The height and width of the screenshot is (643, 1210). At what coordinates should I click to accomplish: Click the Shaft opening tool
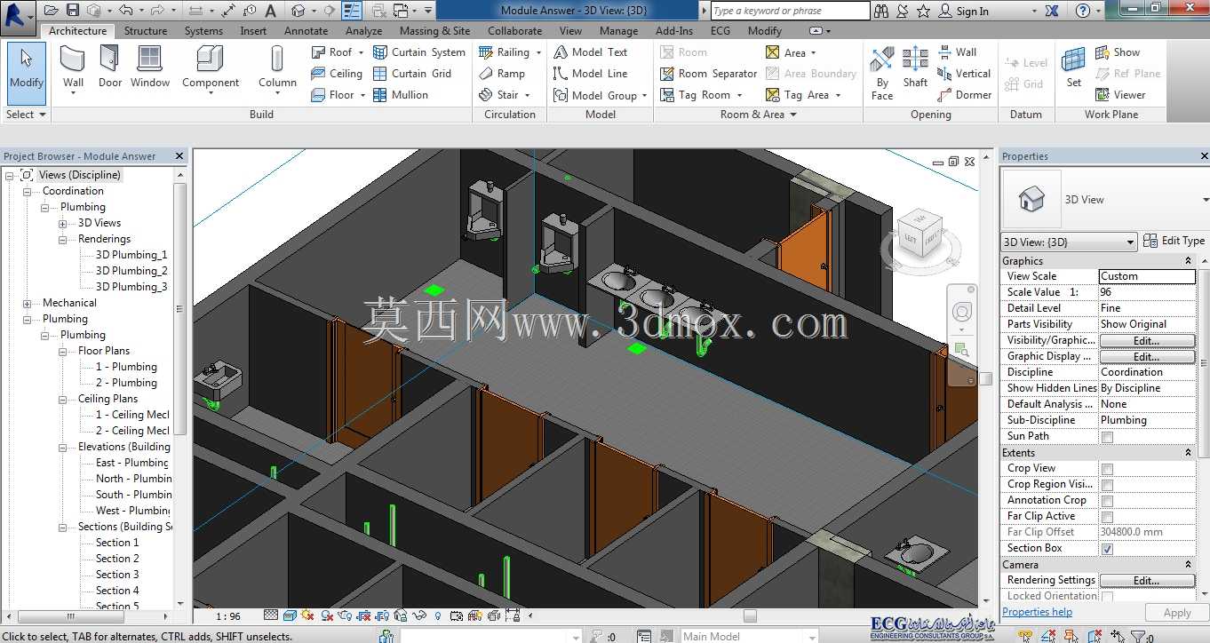pos(915,68)
